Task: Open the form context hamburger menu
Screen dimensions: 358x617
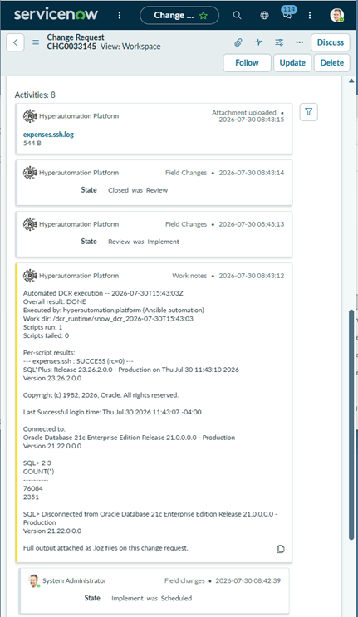Action: point(36,42)
